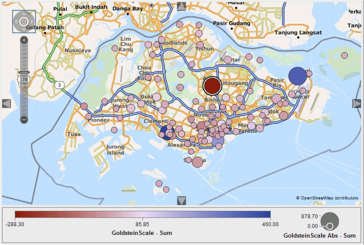Click the Pulai map label

(x=60, y=9)
